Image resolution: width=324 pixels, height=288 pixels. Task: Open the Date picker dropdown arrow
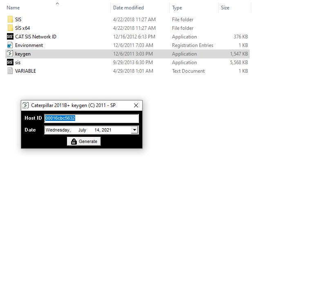[x=134, y=130]
